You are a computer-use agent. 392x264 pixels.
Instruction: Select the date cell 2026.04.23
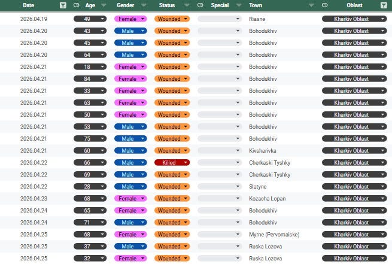coord(34,199)
